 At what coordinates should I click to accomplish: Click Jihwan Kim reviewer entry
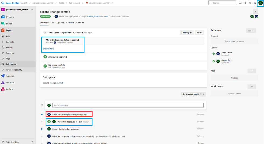226,61
